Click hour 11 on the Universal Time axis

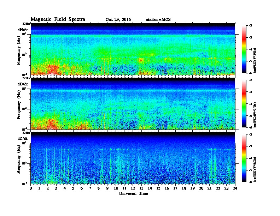click(124, 188)
